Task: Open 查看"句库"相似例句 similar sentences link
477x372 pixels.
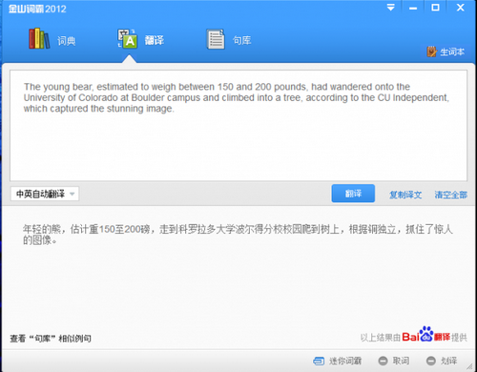Action: pos(51,339)
